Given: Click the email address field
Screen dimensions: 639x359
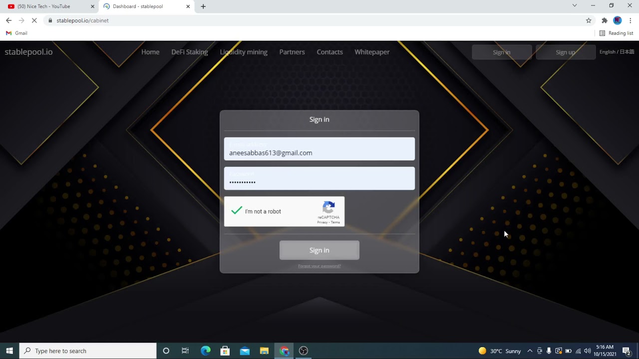Looking at the screenshot, I should (319, 149).
